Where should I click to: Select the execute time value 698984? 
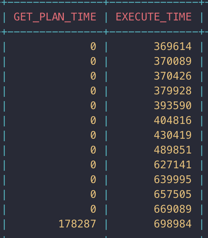pyautogui.click(x=173, y=224)
